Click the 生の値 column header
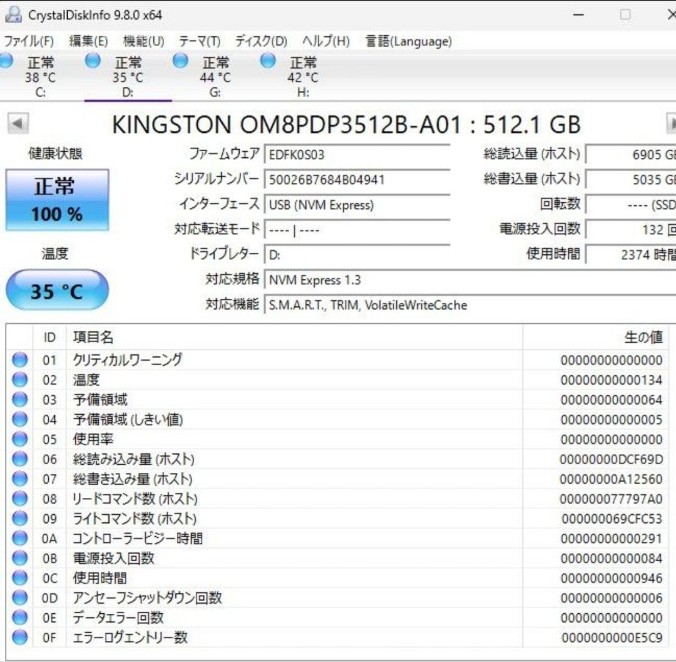 596,337
